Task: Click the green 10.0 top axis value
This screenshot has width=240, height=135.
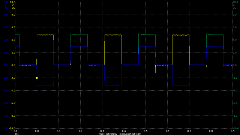Action: (x=235, y=2)
